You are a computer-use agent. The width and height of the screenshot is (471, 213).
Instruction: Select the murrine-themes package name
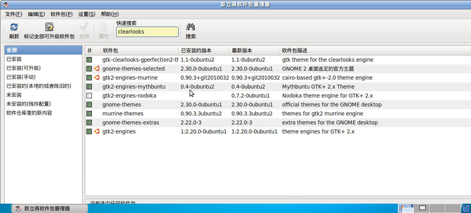pyautogui.click(x=123, y=114)
